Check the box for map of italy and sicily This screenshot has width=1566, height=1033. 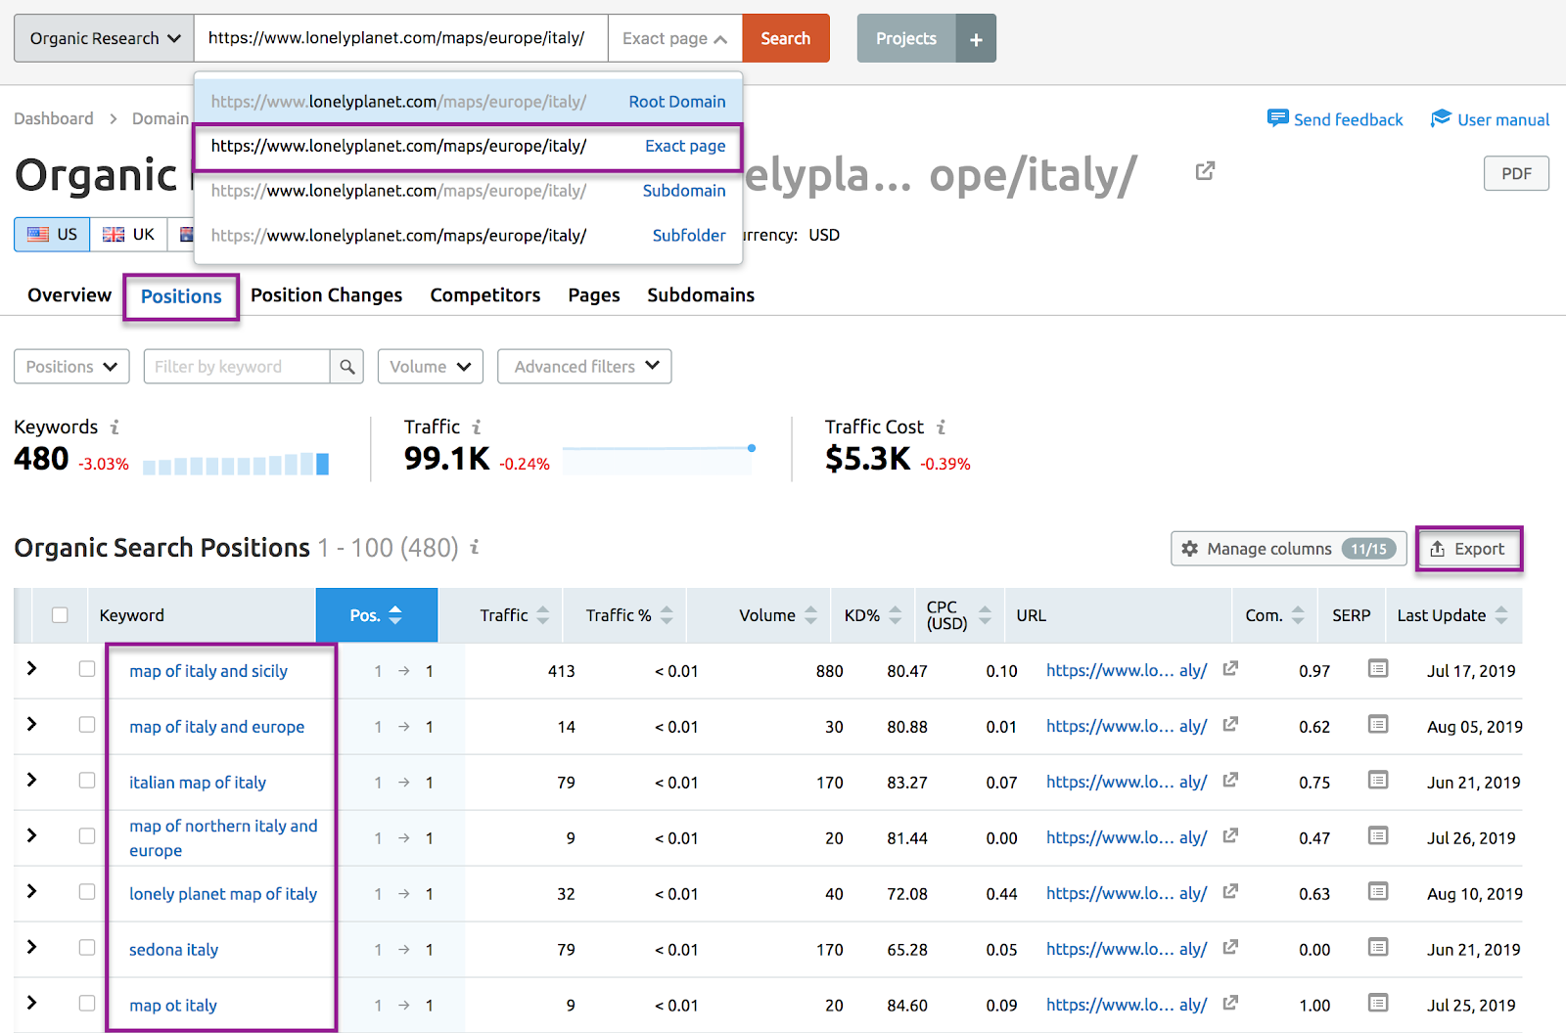tap(87, 669)
